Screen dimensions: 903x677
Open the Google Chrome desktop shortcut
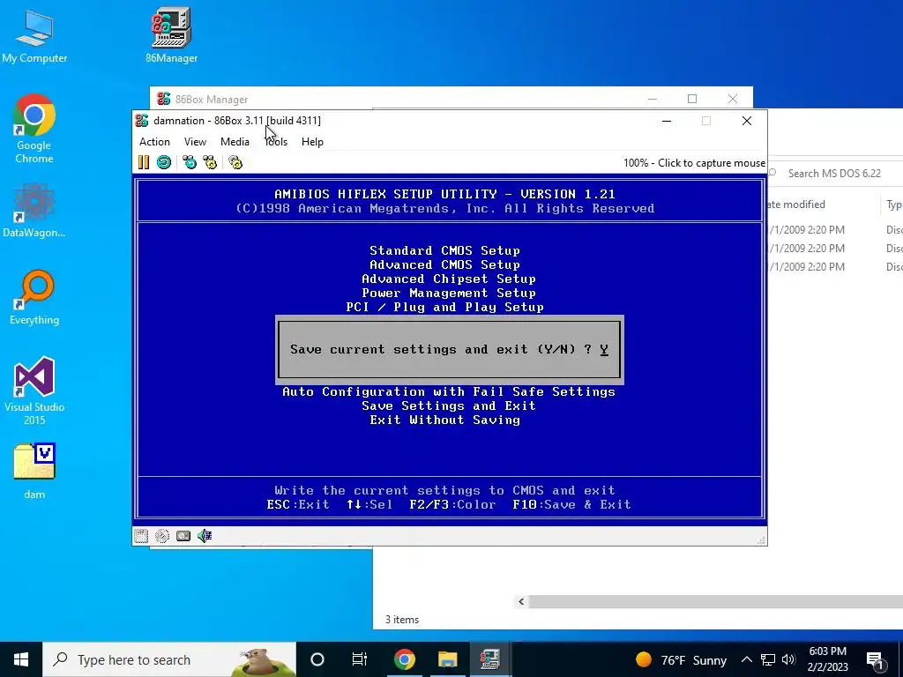[x=34, y=129]
